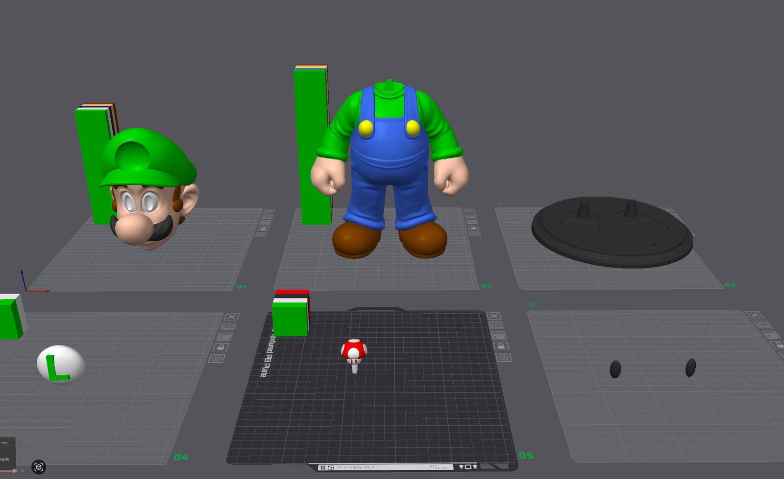Image resolution: width=784 pixels, height=479 pixels.
Task: Toggle the lock on plate 01
Action: coord(263,228)
